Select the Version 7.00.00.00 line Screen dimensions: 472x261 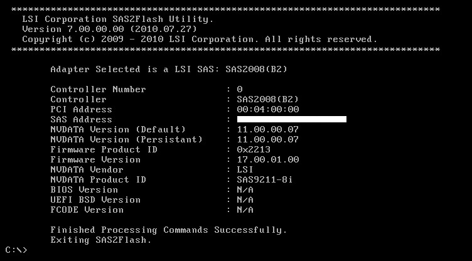pyautogui.click(x=110, y=29)
